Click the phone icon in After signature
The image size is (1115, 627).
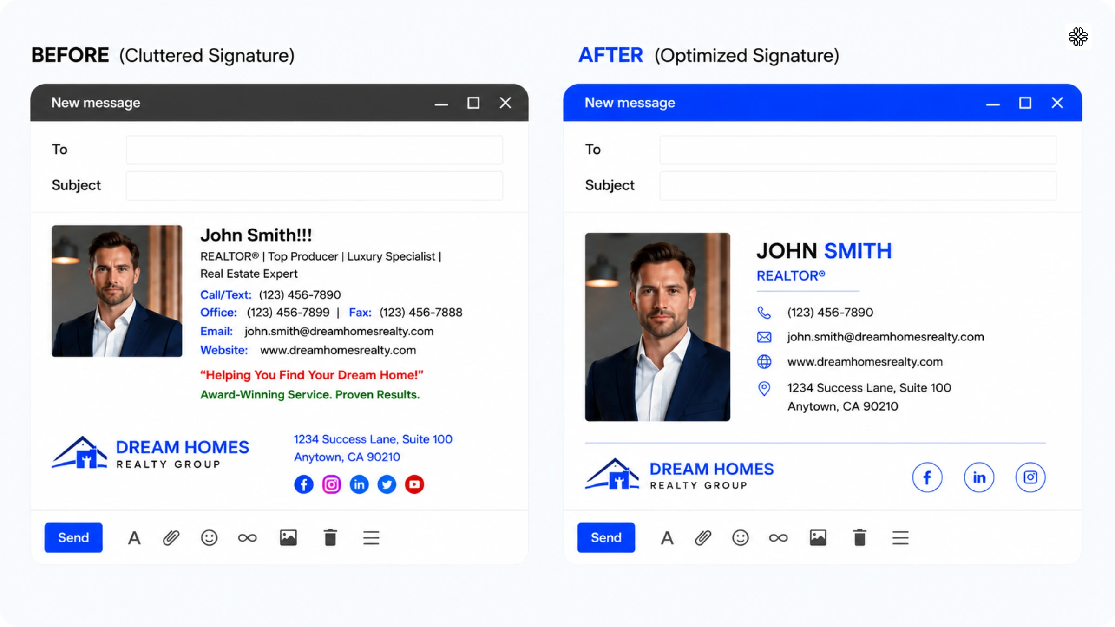pos(764,313)
